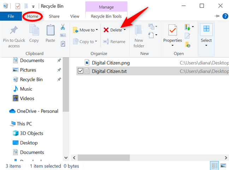The width and height of the screenshot is (229, 170).
Task: Expand the Delete dropdown arrow
Action: 125,30
